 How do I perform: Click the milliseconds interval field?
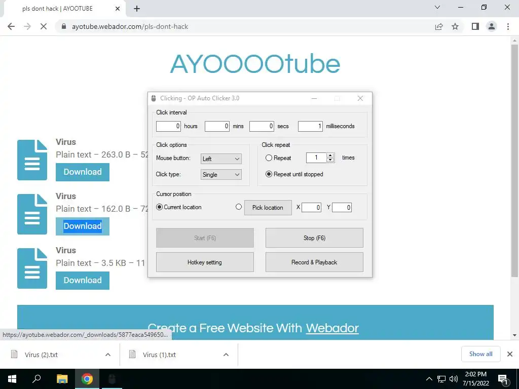310,126
